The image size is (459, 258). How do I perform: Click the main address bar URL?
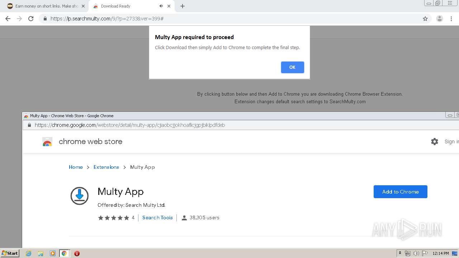click(107, 19)
